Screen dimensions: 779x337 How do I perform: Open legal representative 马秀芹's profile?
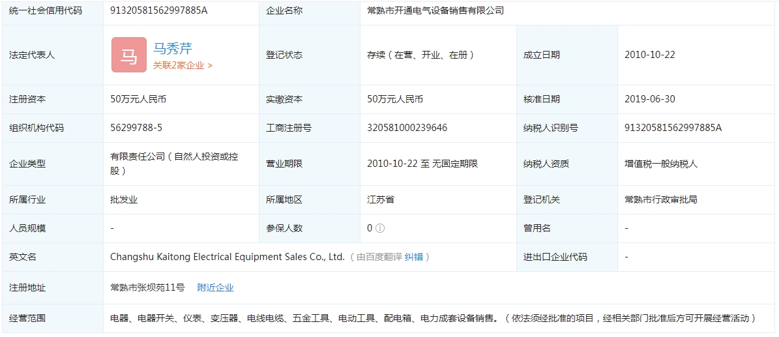[173, 48]
